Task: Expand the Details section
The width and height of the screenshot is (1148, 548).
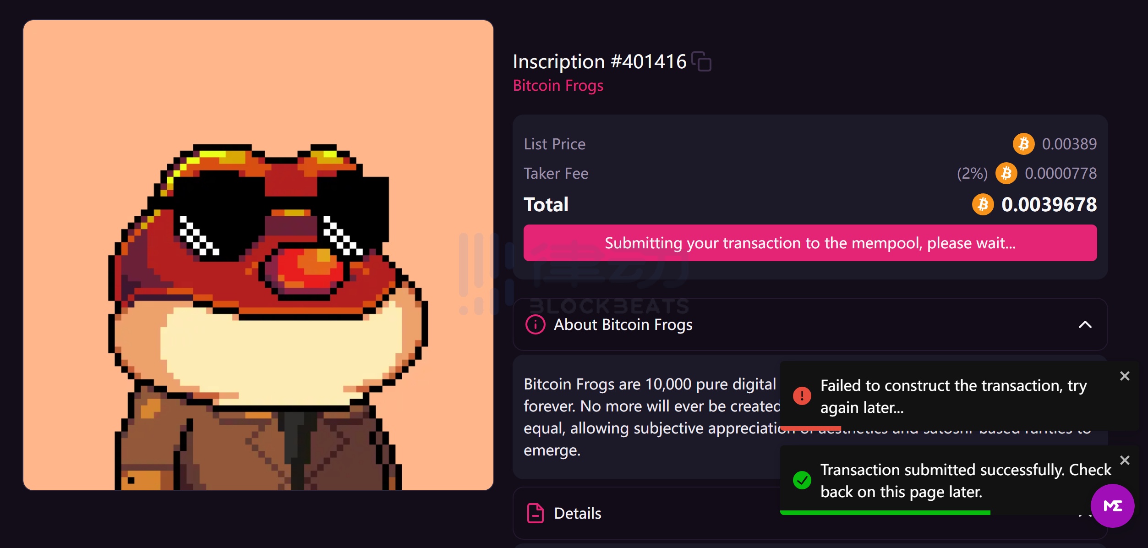Action: point(578,513)
